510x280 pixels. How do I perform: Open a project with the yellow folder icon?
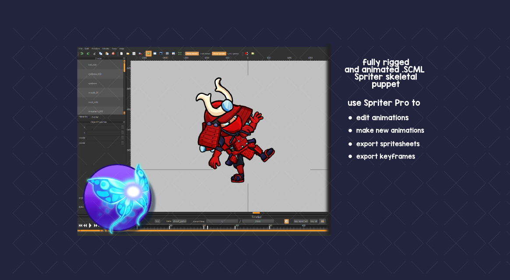click(x=128, y=54)
